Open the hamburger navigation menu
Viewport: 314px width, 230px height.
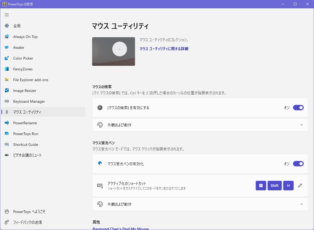7,15
